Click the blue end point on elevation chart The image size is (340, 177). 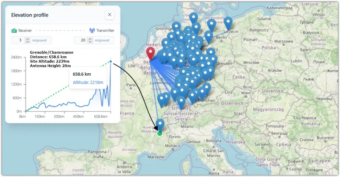(110, 61)
